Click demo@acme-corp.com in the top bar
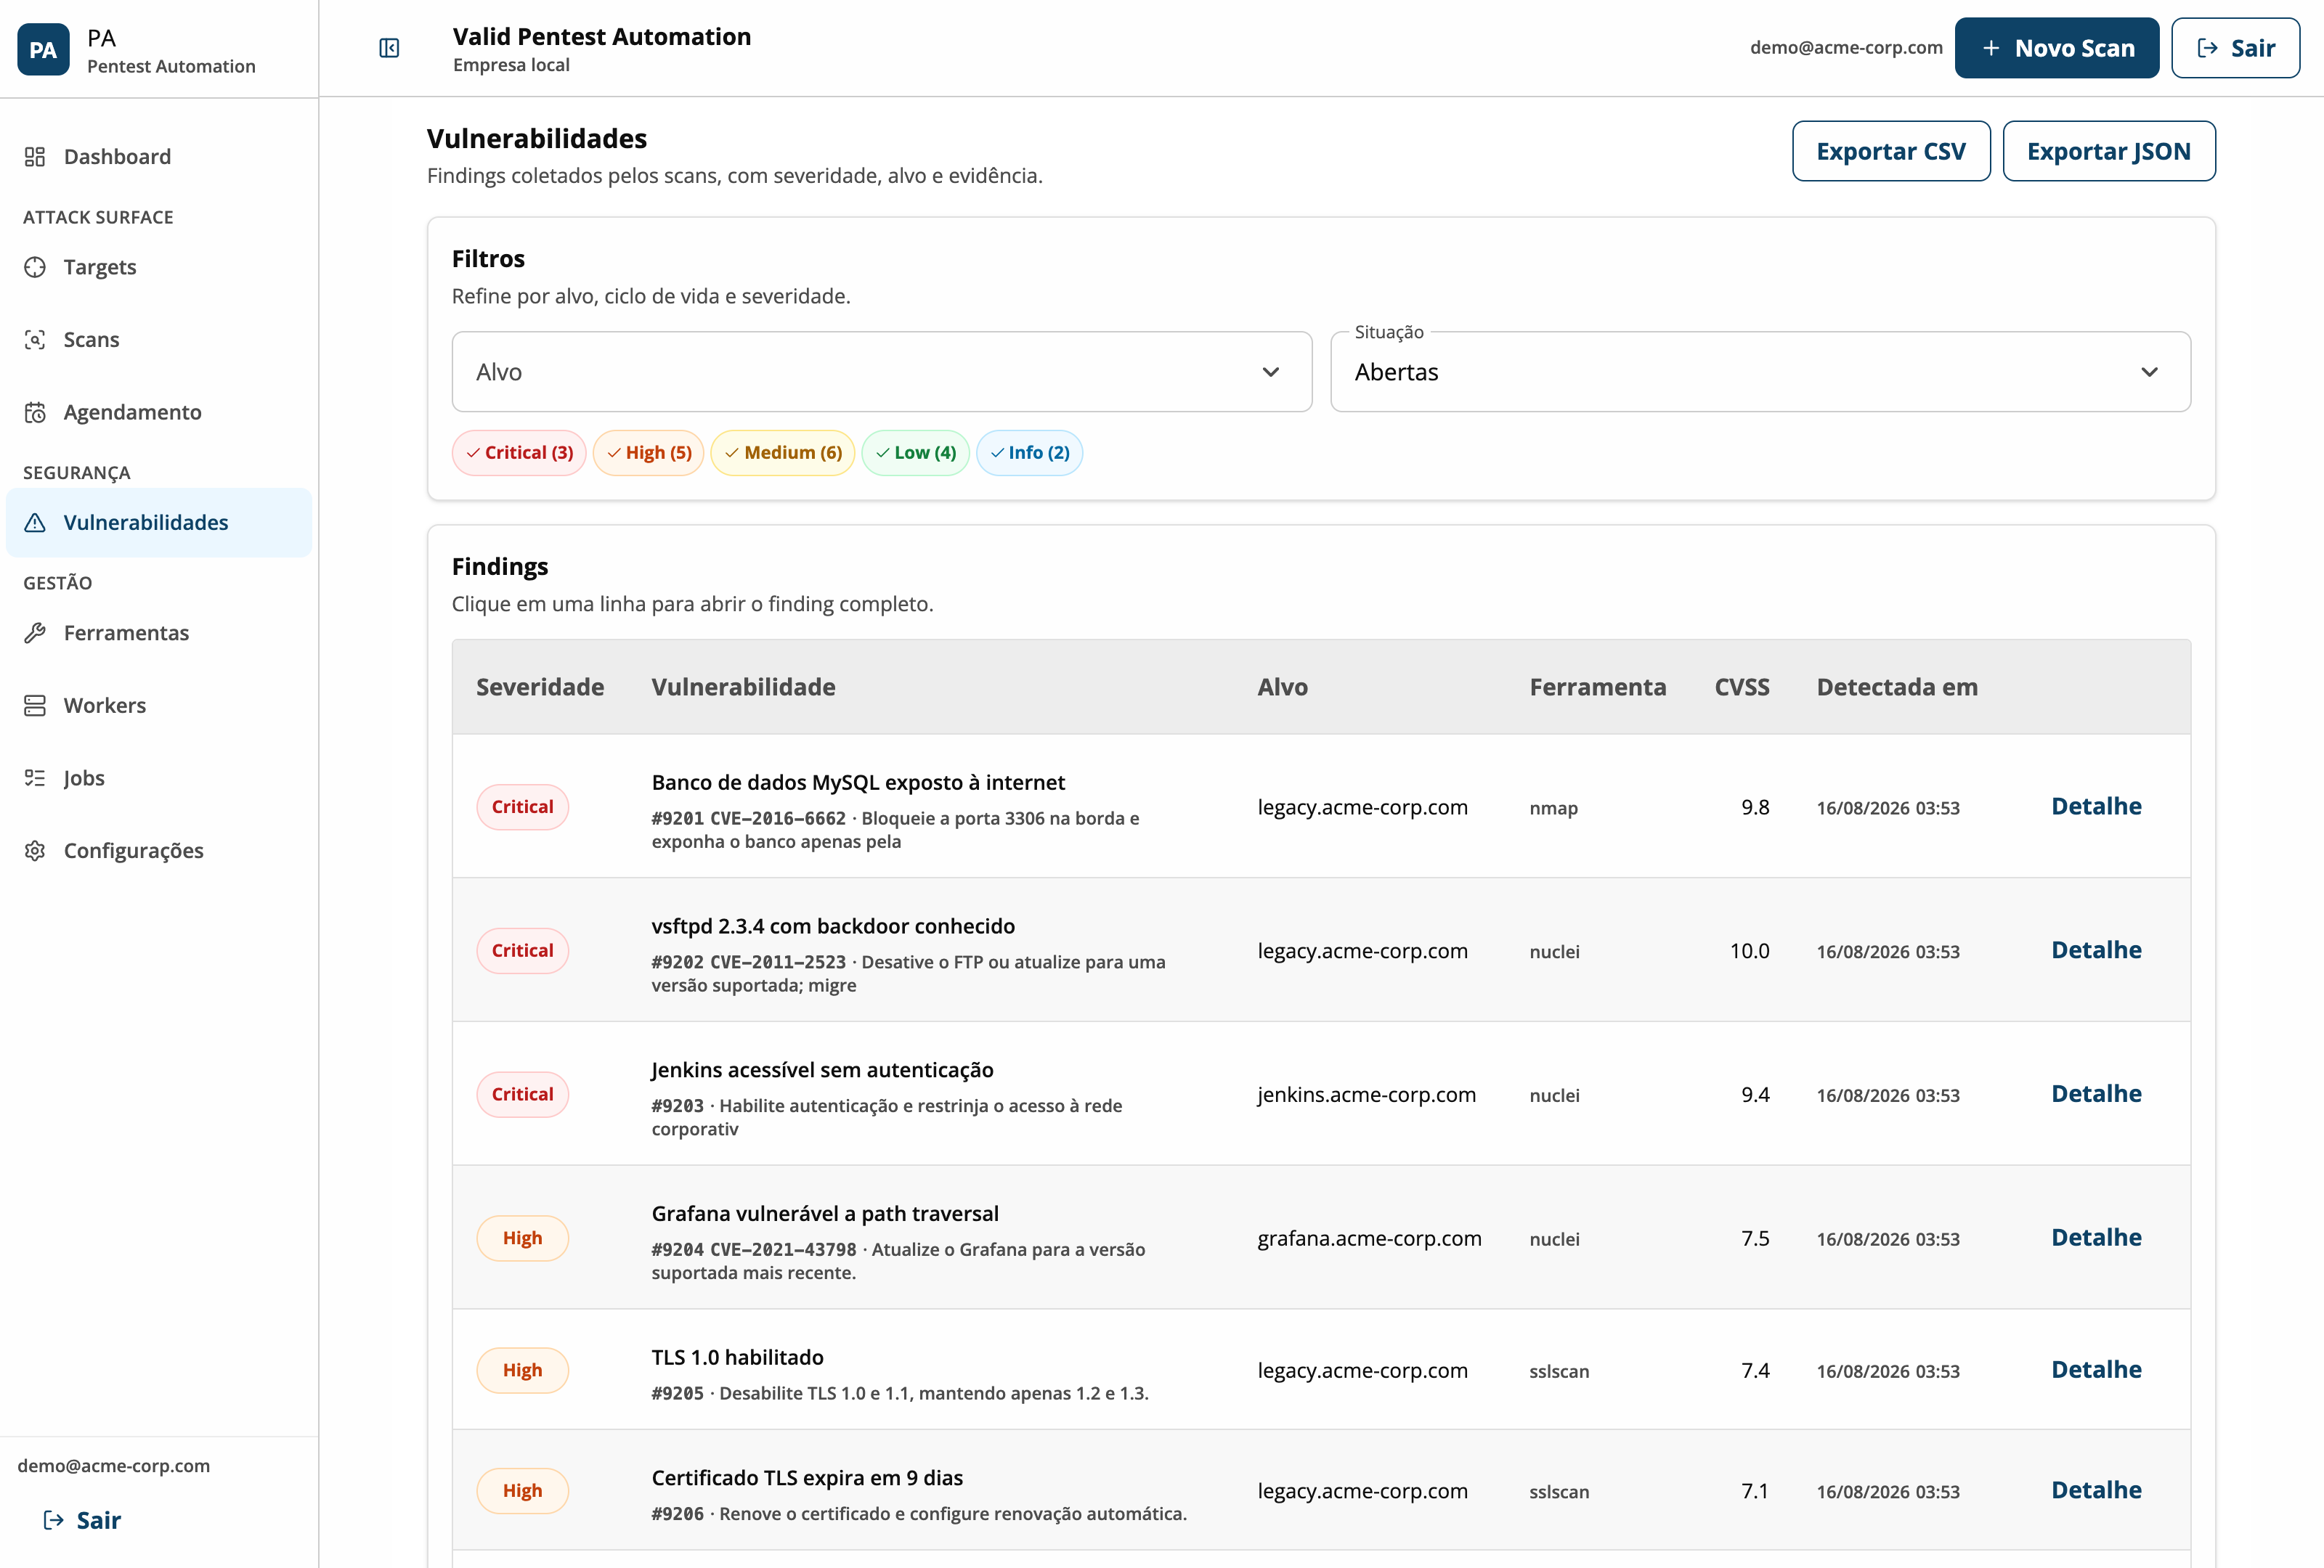Viewport: 2324px width, 1568px height. click(x=1846, y=47)
